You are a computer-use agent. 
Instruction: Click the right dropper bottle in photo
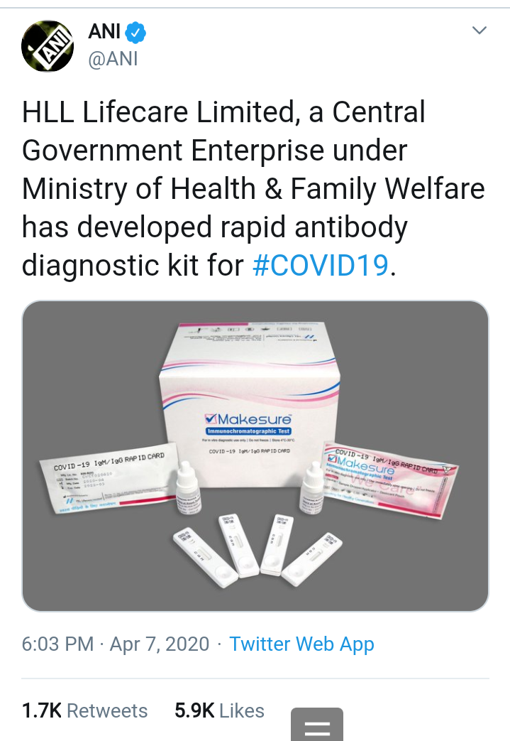tap(312, 489)
